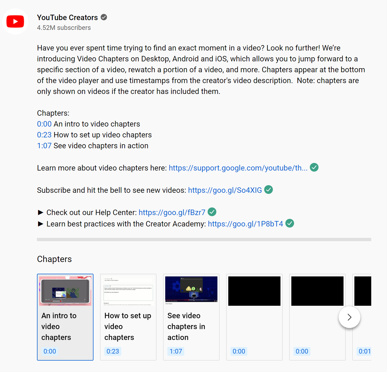Jump to 0:23 timestamp in description

tap(44, 135)
